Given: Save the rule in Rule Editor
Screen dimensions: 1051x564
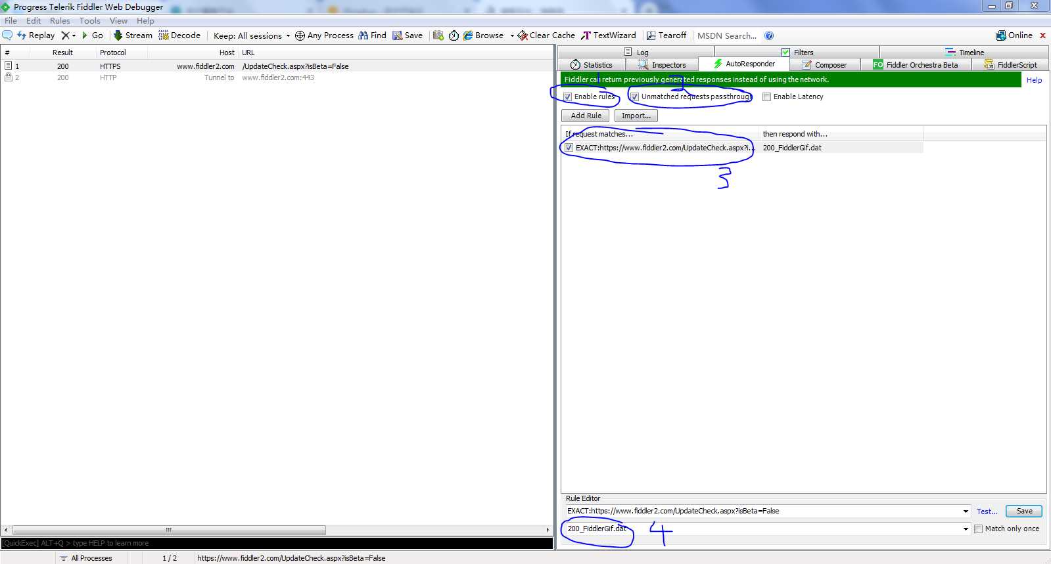Looking at the screenshot, I should (1024, 511).
